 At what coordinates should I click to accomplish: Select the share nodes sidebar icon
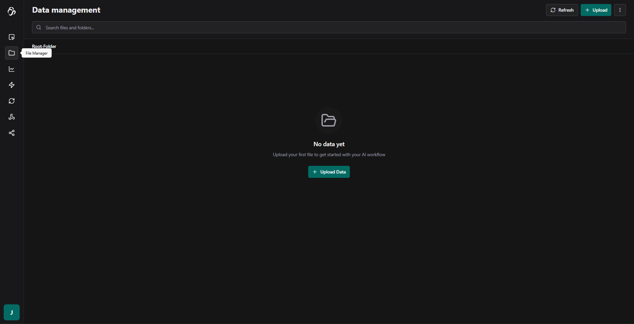[12, 133]
